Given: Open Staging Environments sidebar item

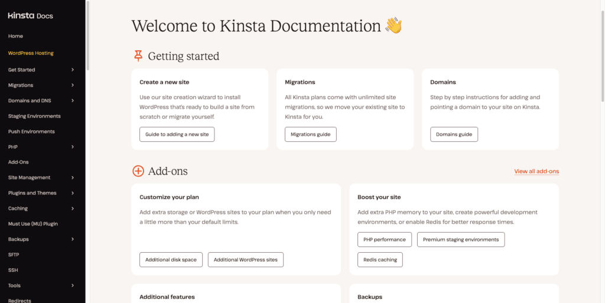Looking at the screenshot, I should pos(34,116).
